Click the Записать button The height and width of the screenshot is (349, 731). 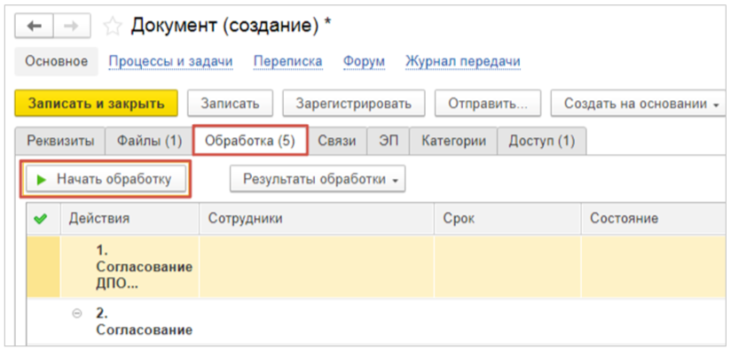tap(230, 104)
